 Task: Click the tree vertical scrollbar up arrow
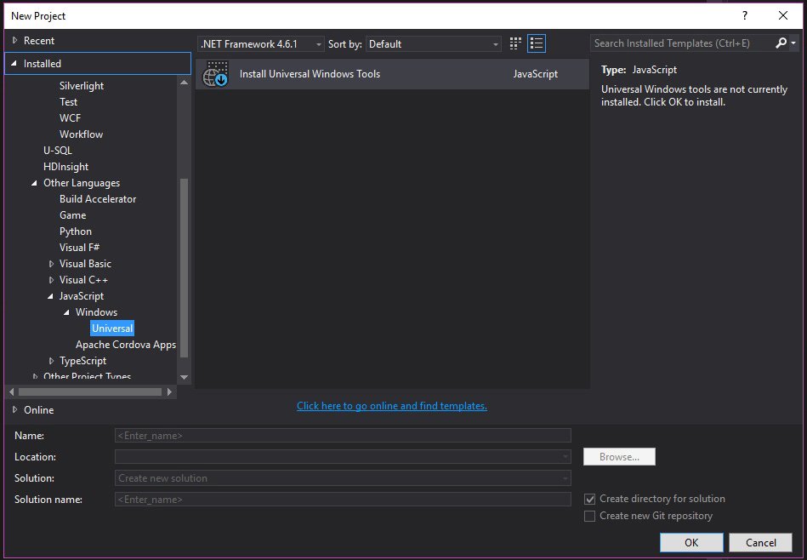[184, 82]
